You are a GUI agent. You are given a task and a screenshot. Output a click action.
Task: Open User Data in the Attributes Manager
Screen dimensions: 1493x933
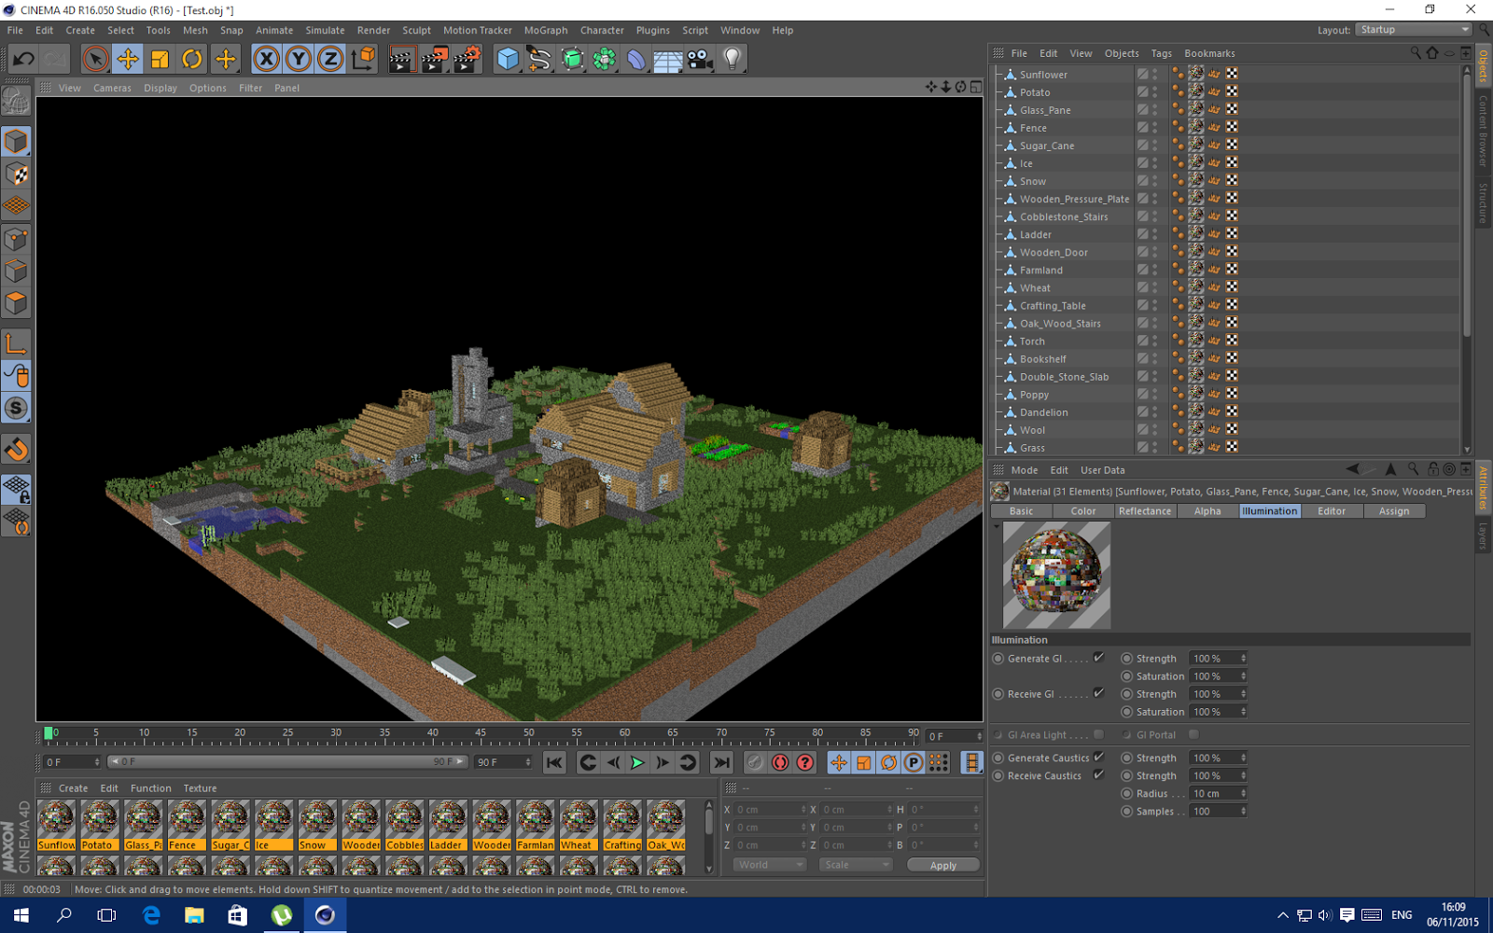tap(1102, 470)
